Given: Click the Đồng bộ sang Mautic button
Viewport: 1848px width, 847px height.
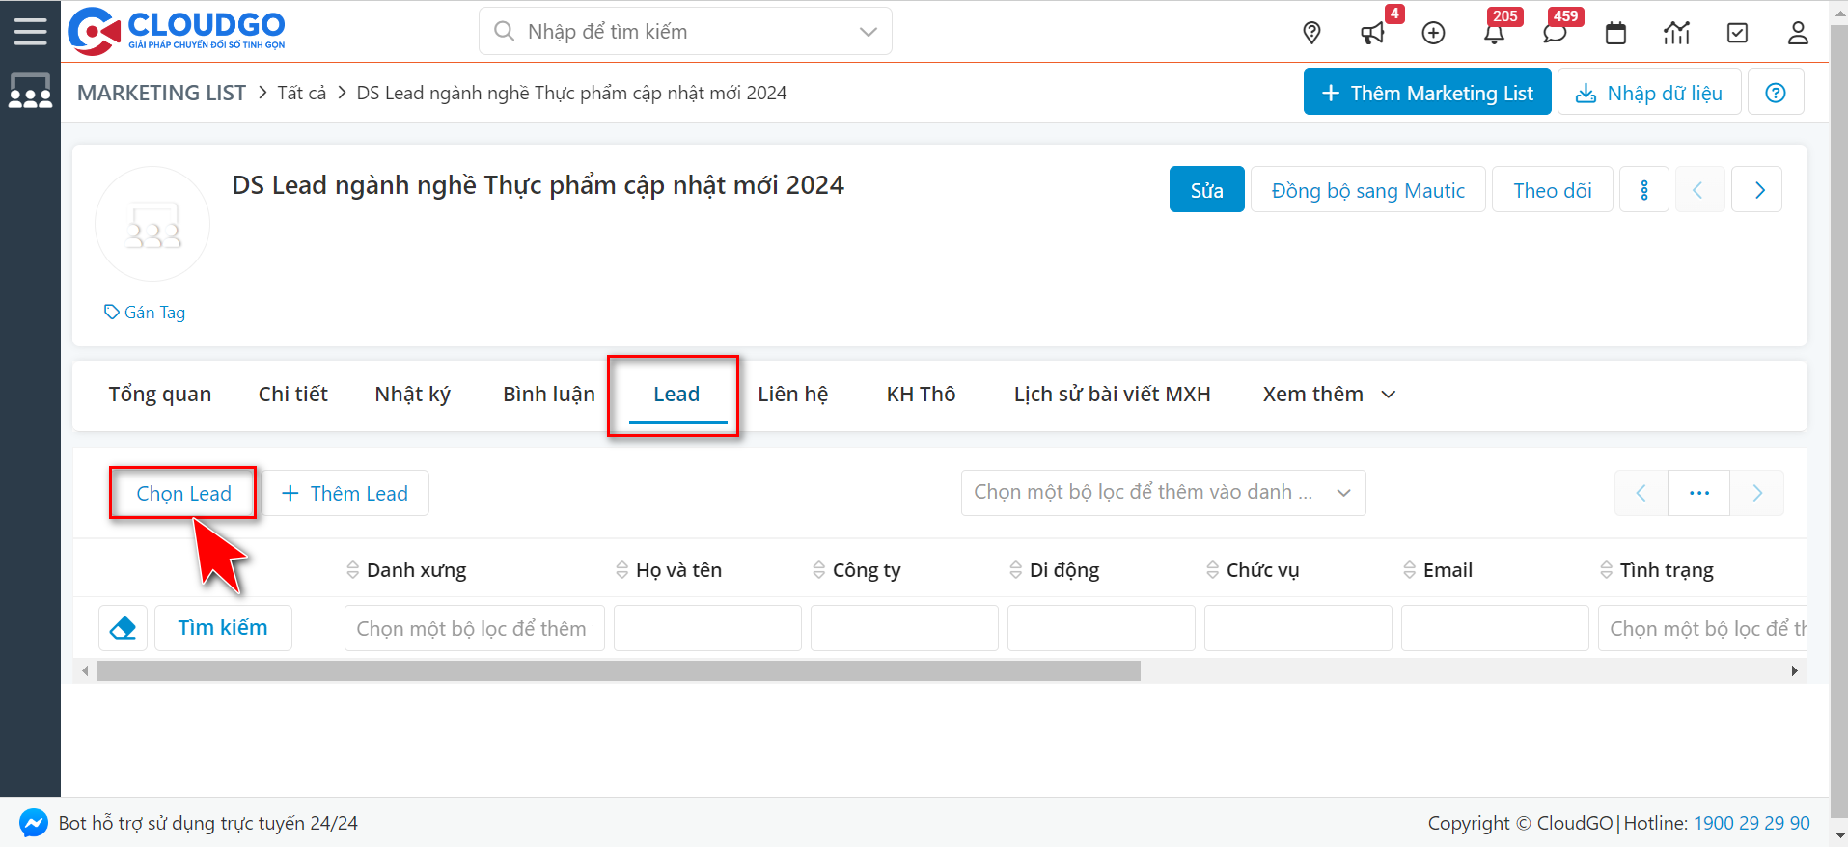Looking at the screenshot, I should (x=1367, y=190).
